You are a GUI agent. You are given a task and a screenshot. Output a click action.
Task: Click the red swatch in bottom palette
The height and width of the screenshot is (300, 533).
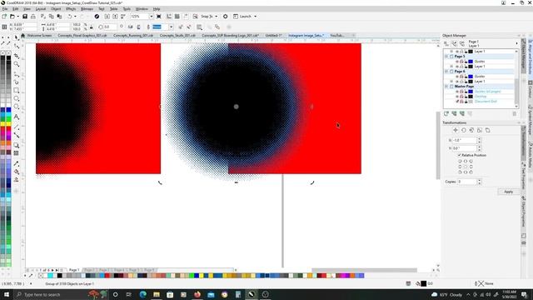coord(107,275)
